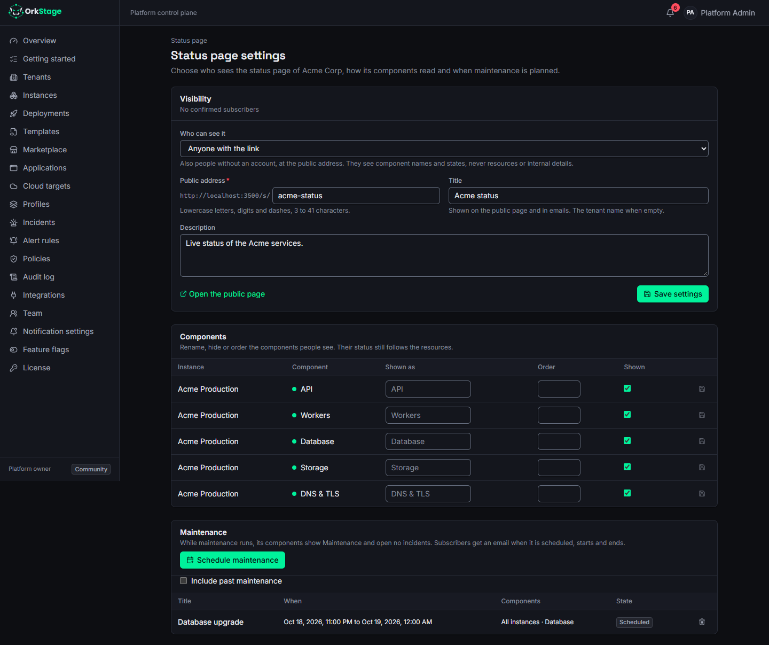This screenshot has height=645, width=769.
Task: Click the Feature flags toggle icon
Action: click(14, 350)
